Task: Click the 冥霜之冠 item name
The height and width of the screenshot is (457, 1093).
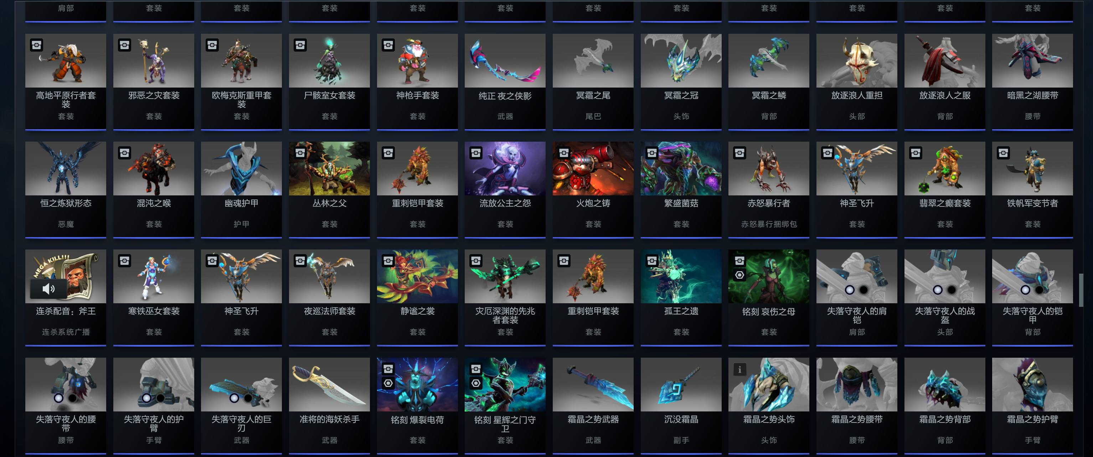Action: click(x=681, y=96)
